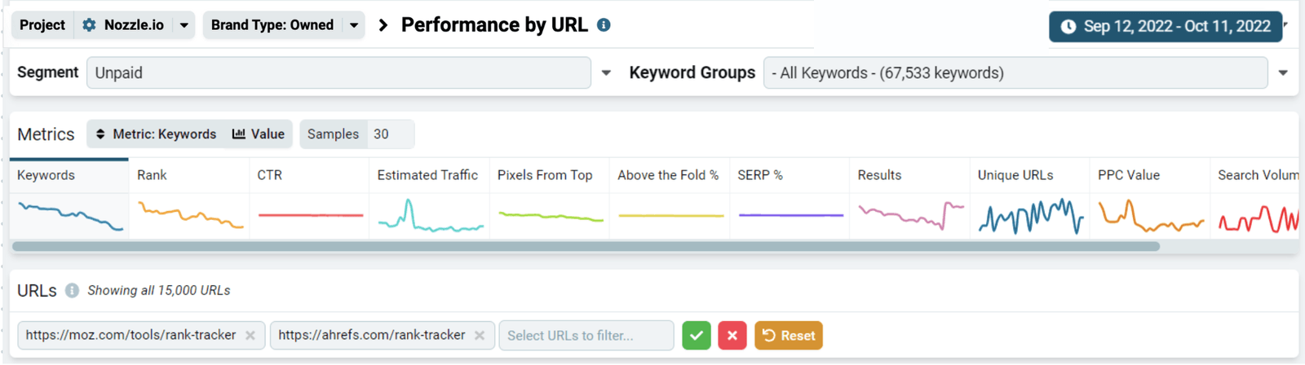Click the horizontal metrics scrollbar
This screenshot has height=365, width=1305.
coord(586,246)
